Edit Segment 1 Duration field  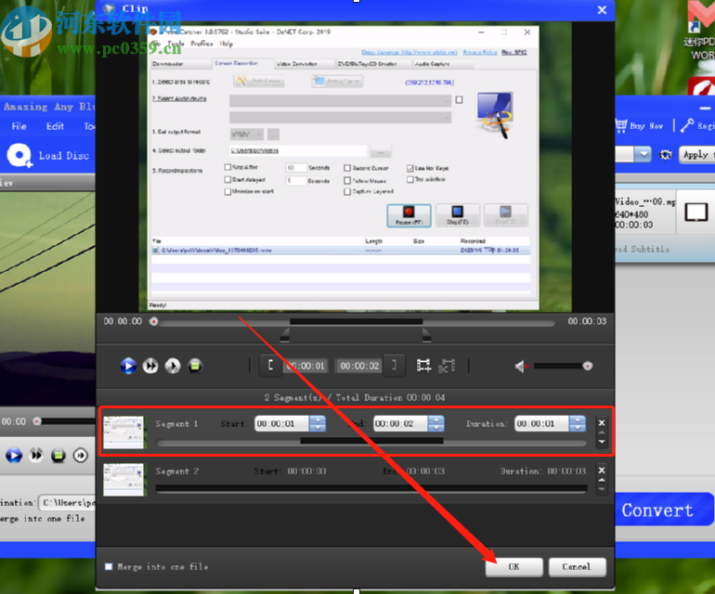coord(541,423)
